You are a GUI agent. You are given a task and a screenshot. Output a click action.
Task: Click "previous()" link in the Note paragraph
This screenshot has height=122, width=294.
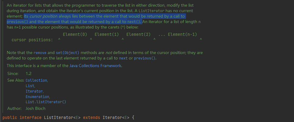(145, 58)
